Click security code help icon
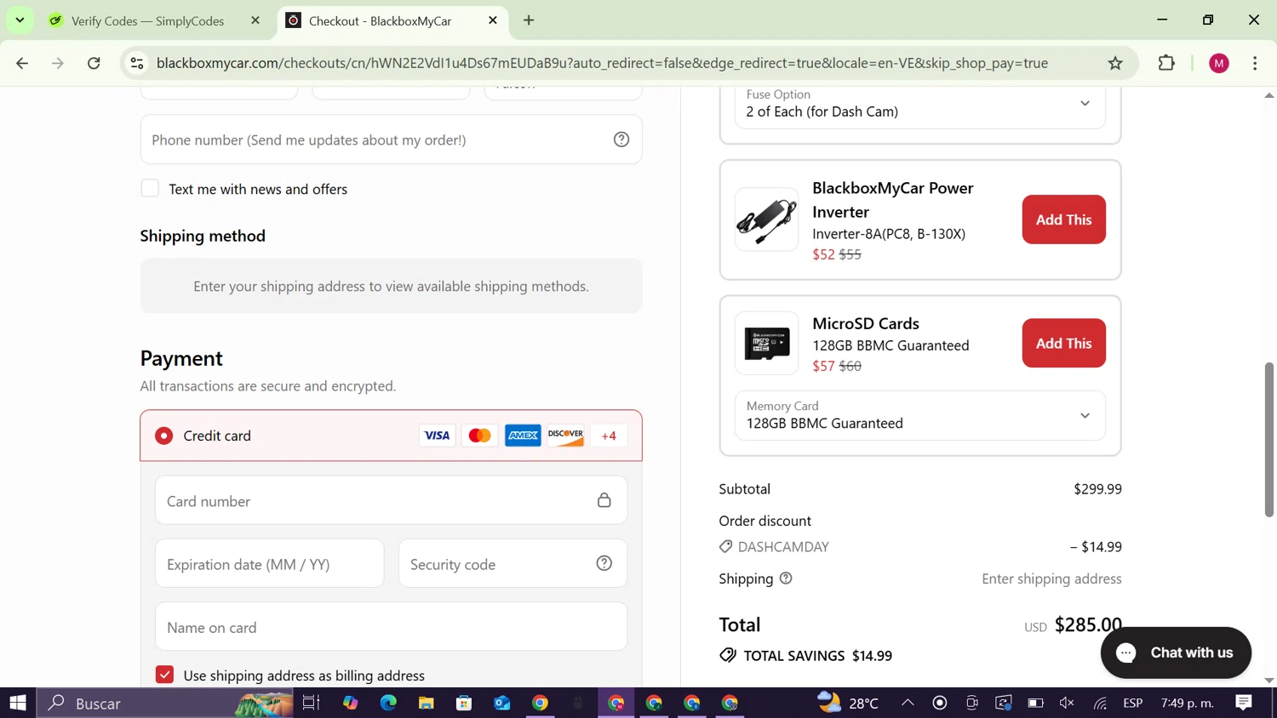The height and width of the screenshot is (718, 1277). click(x=604, y=563)
